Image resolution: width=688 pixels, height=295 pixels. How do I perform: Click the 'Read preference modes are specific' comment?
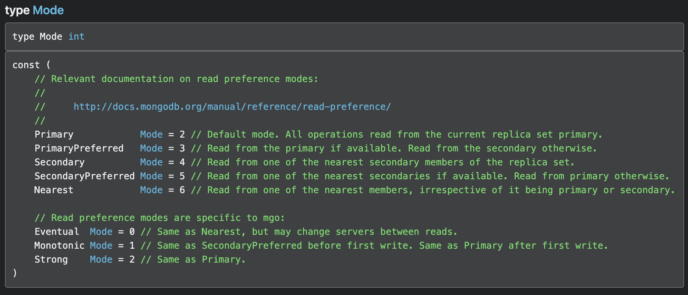point(160,218)
